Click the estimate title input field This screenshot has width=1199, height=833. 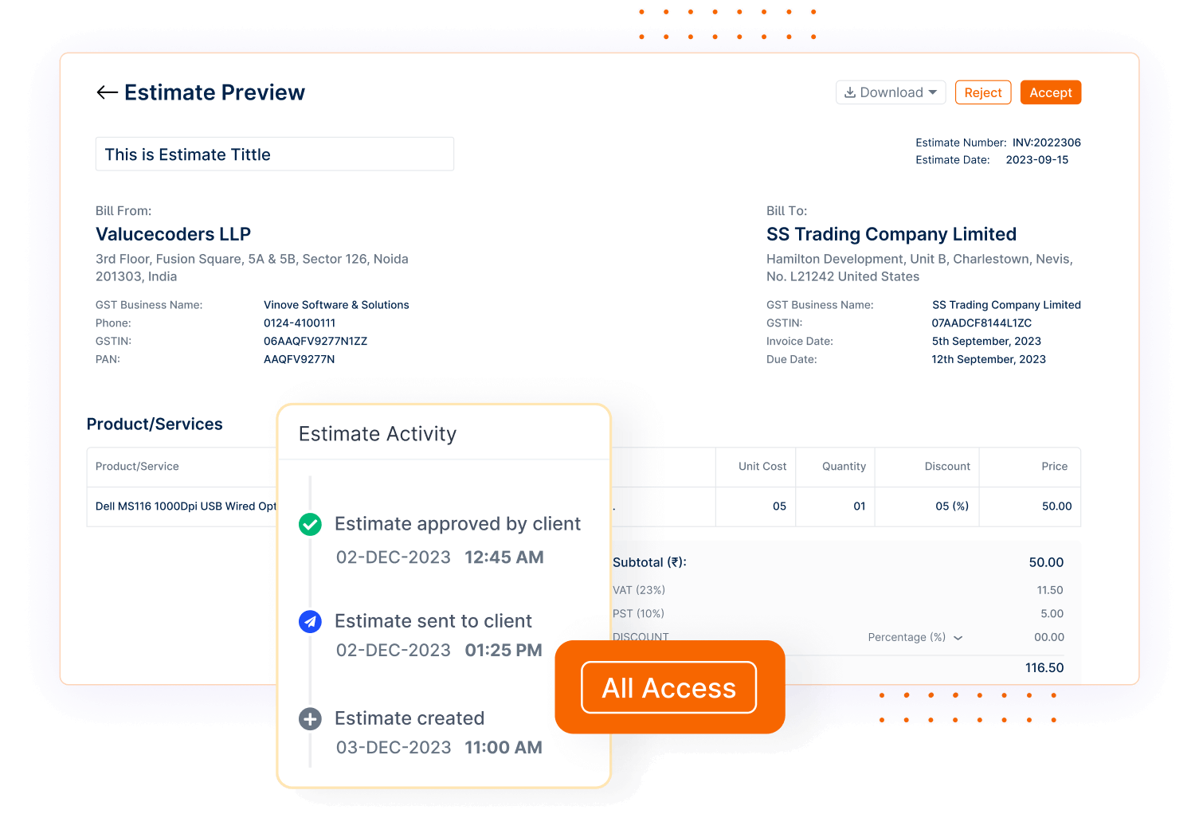coord(275,154)
